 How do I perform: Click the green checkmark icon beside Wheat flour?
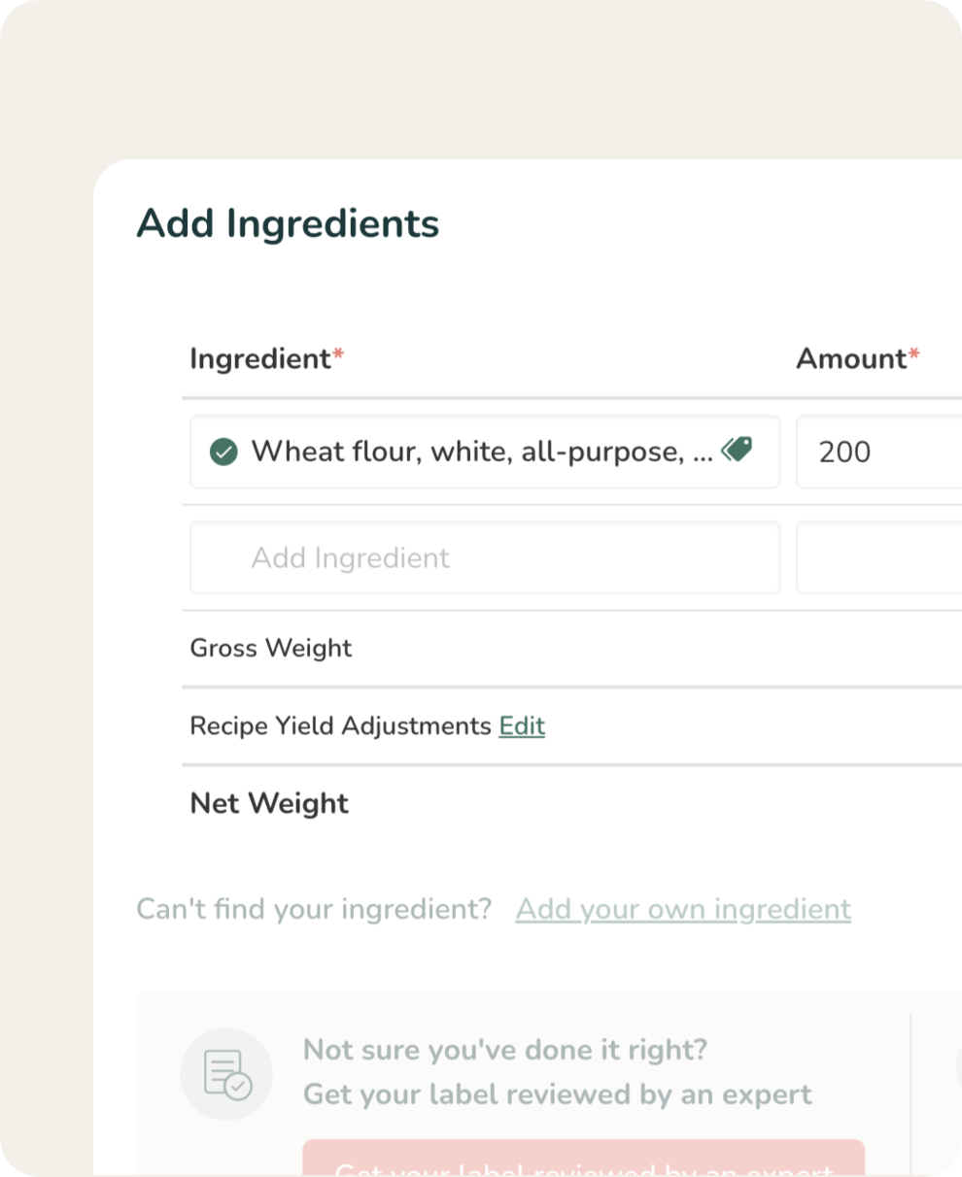(223, 452)
